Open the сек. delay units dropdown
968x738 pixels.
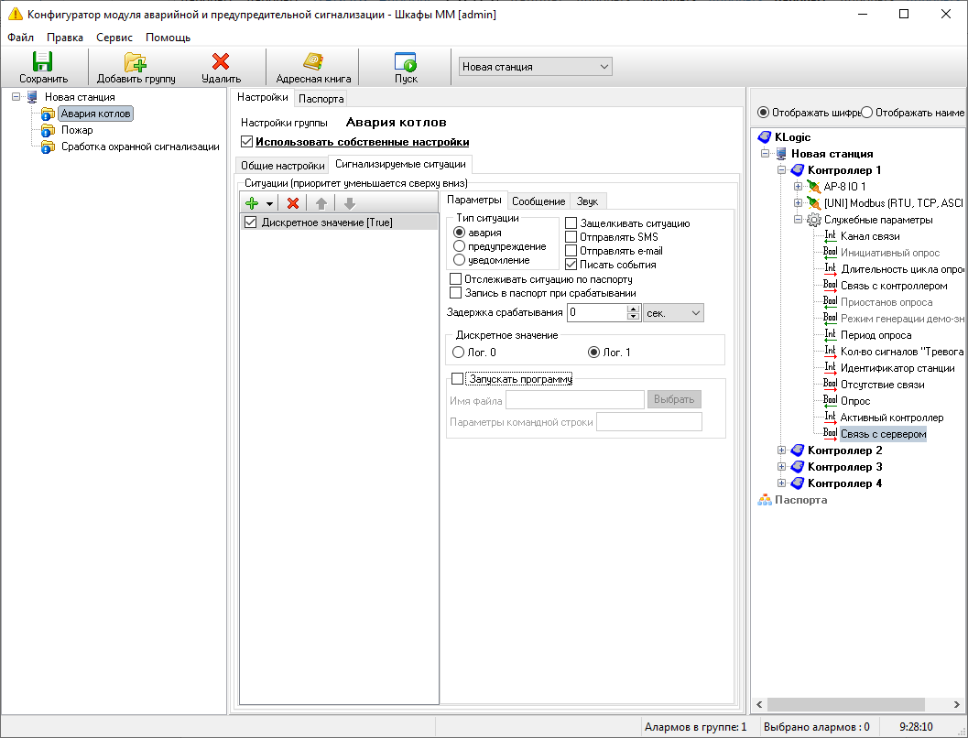point(673,313)
